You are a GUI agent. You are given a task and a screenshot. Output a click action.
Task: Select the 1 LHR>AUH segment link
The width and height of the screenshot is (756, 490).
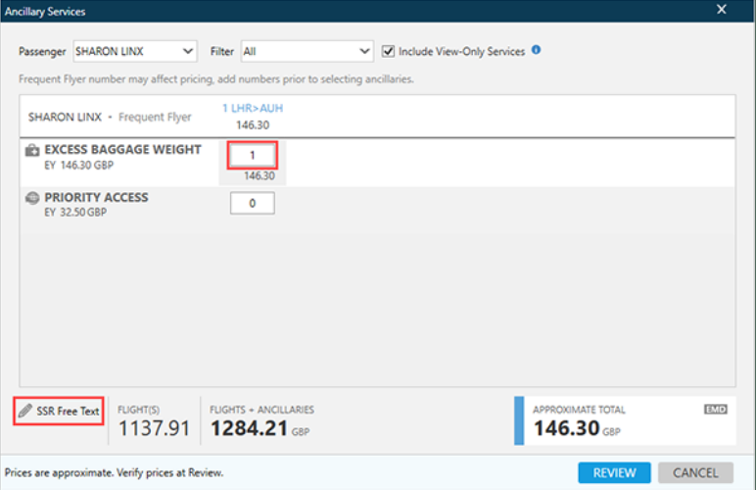point(253,109)
